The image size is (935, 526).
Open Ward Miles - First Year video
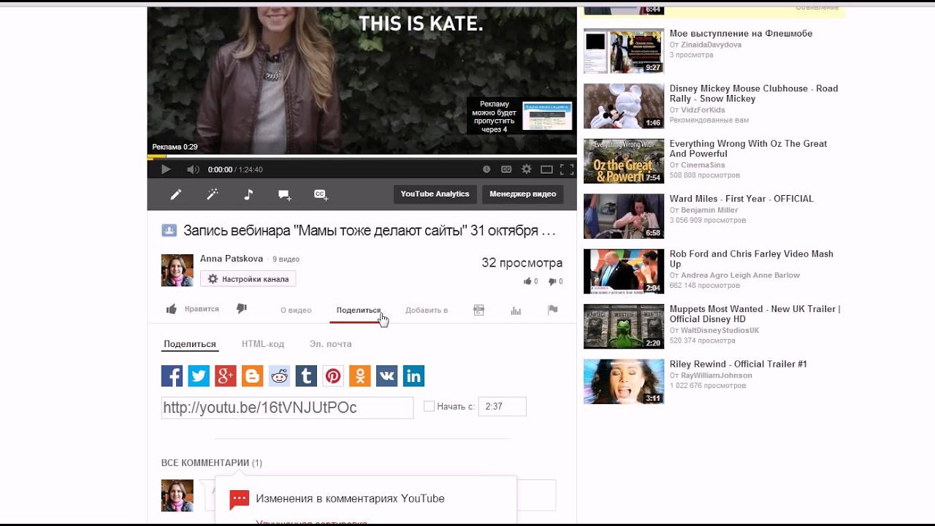(741, 199)
